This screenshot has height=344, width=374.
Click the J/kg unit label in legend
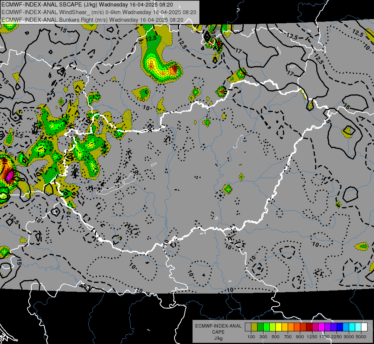219,338
